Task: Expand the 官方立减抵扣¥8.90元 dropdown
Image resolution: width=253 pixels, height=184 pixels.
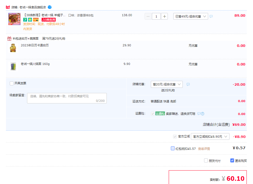Action: (210, 137)
